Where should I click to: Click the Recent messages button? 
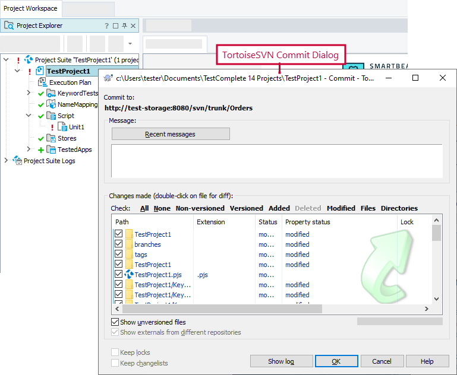point(171,134)
